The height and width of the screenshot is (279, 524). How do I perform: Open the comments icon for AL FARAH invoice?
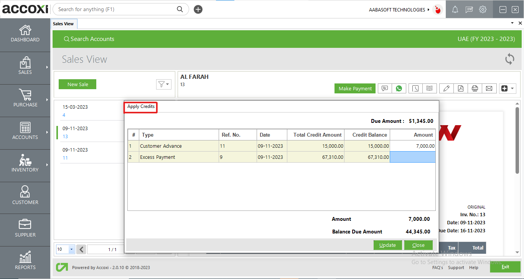384,88
